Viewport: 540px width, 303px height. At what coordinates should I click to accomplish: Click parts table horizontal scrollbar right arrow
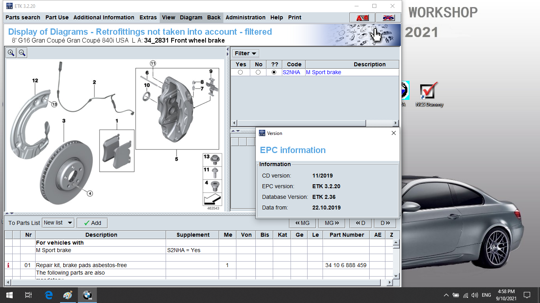pos(390,282)
